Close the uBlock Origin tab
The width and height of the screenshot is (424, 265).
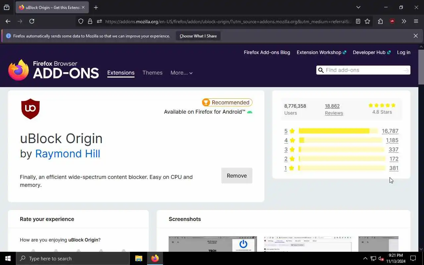coord(83,7)
